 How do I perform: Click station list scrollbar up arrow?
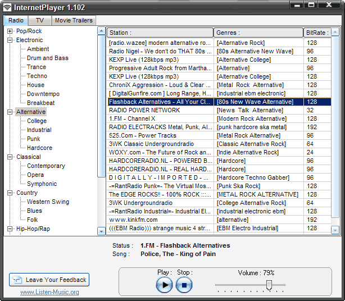[x=335, y=32]
